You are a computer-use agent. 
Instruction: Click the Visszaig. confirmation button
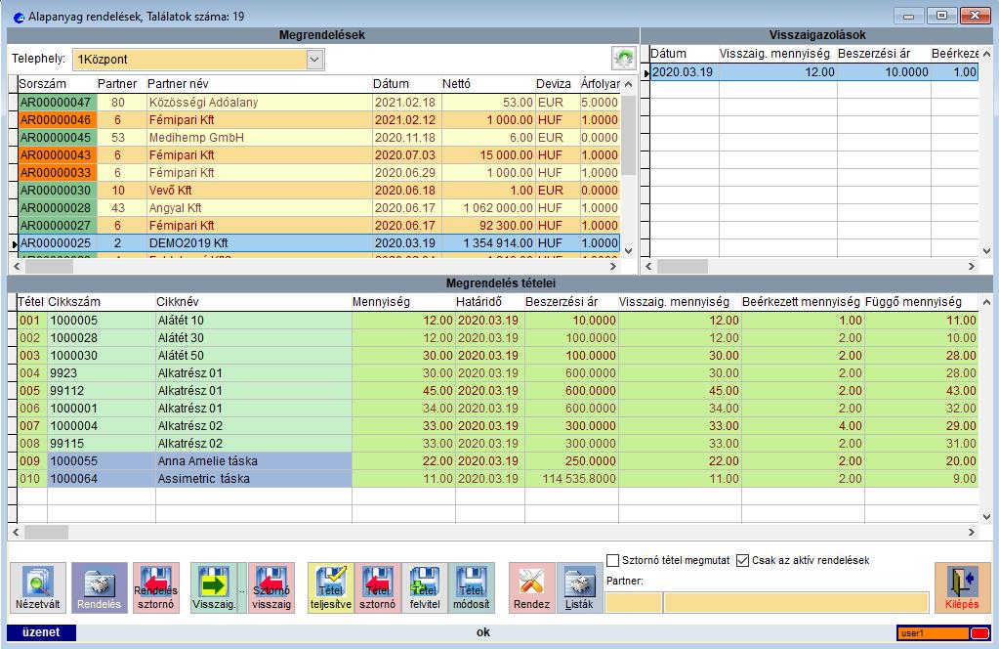click(214, 587)
